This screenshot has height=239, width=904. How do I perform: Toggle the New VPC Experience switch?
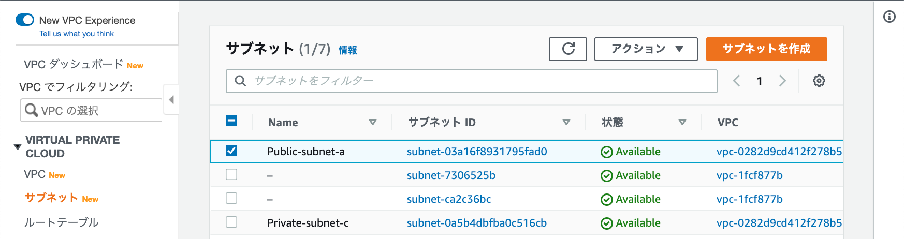pyautogui.click(x=25, y=20)
